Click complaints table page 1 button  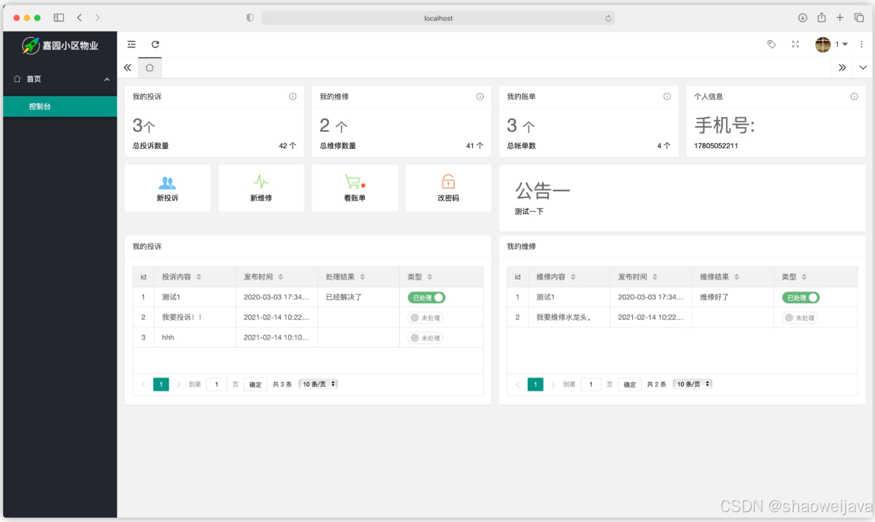coord(161,384)
